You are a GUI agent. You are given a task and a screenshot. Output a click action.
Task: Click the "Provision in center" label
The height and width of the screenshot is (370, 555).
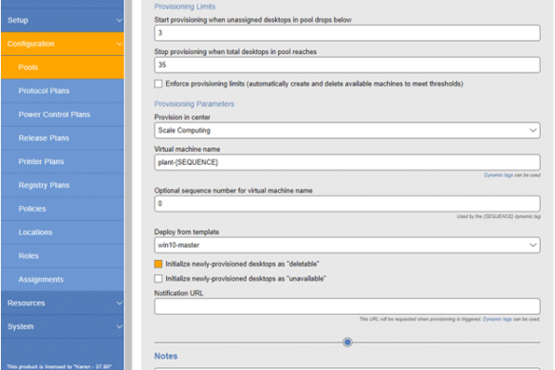(x=182, y=118)
